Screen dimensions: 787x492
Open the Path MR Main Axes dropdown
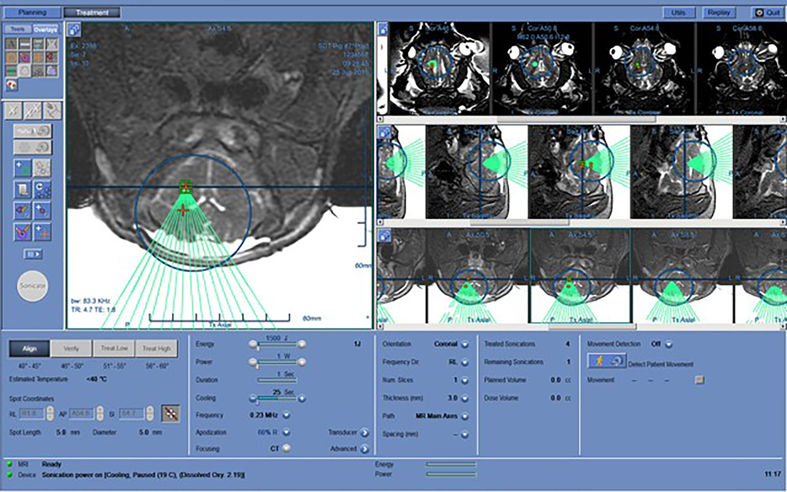click(465, 416)
